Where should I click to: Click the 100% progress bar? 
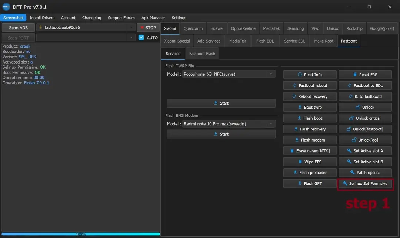(81, 234)
